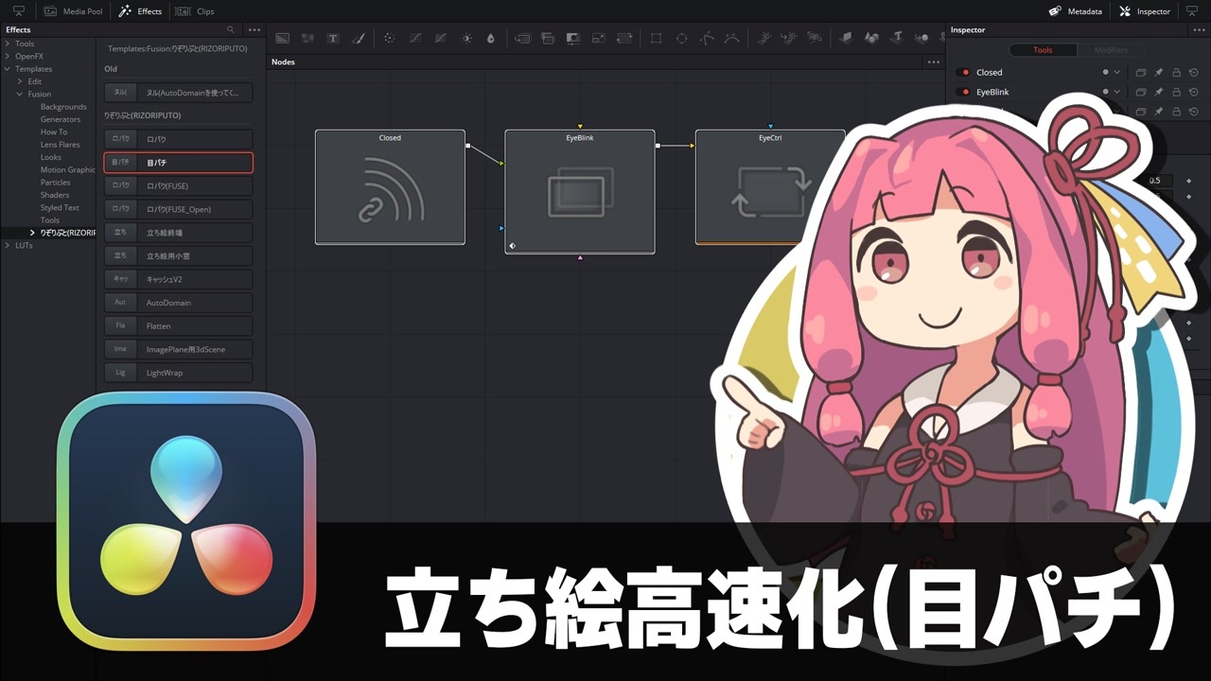The height and width of the screenshot is (681, 1211).
Task: Pin the Closed tool in Inspector
Action: click(x=1159, y=72)
